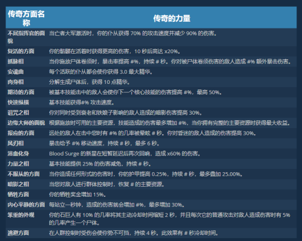Image resolution: width=302 pixels, height=241 pixels.
Task: Click the description starting 你的石巨人有 10%
Action: [169, 219]
